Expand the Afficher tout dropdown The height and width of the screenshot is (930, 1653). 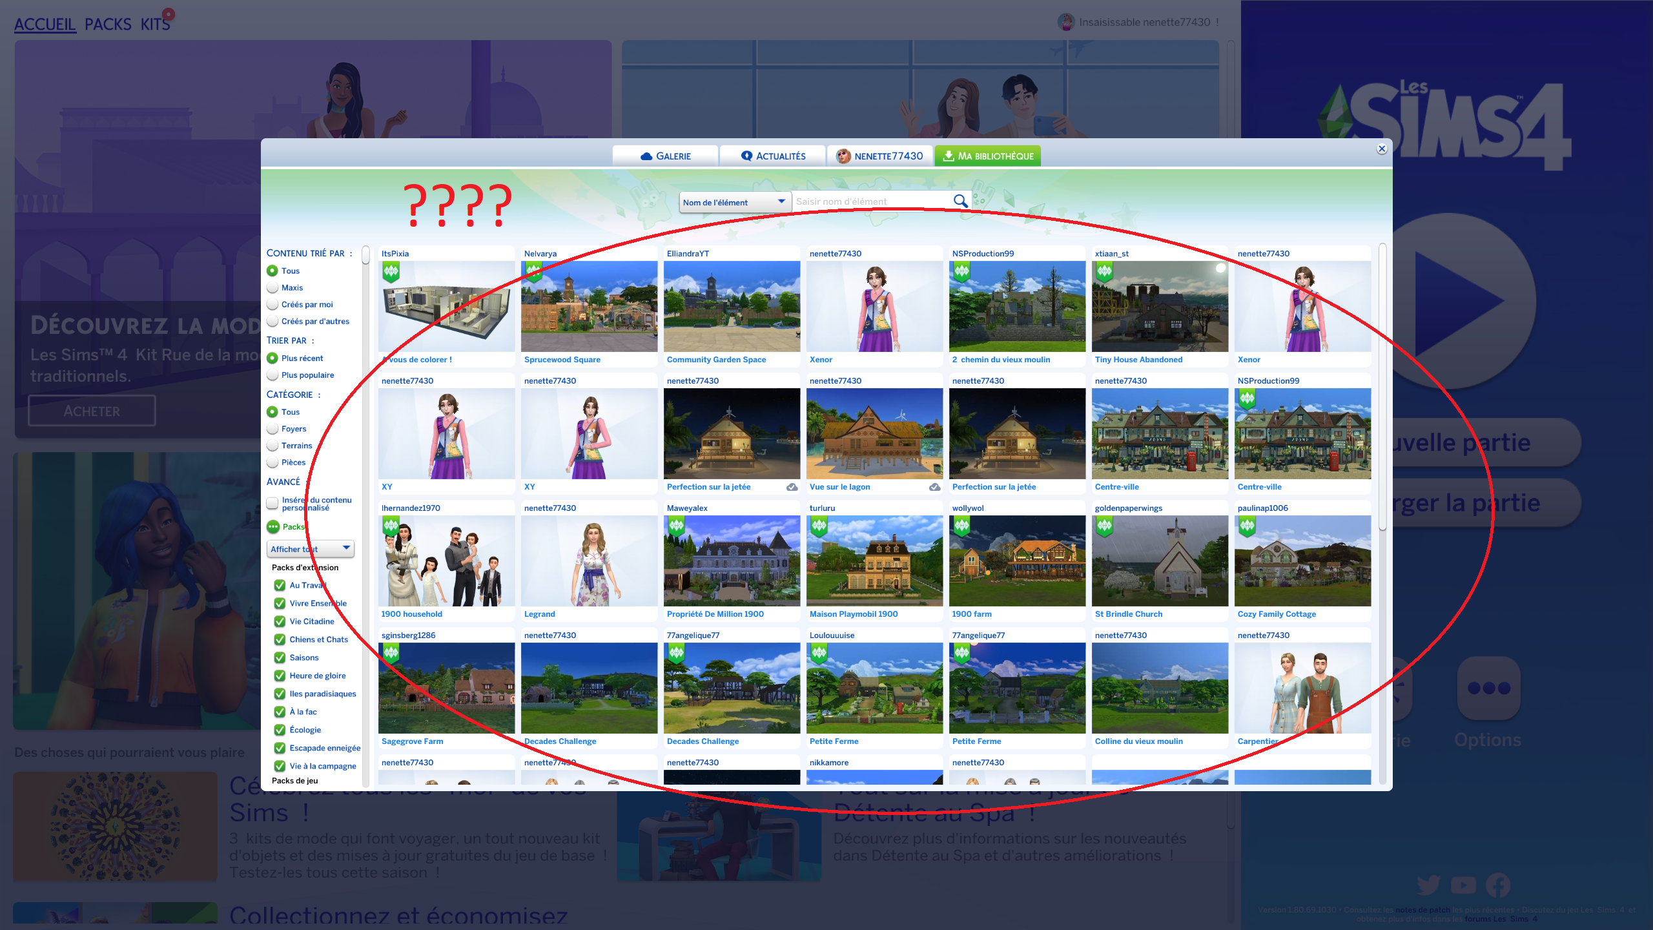[x=311, y=549]
